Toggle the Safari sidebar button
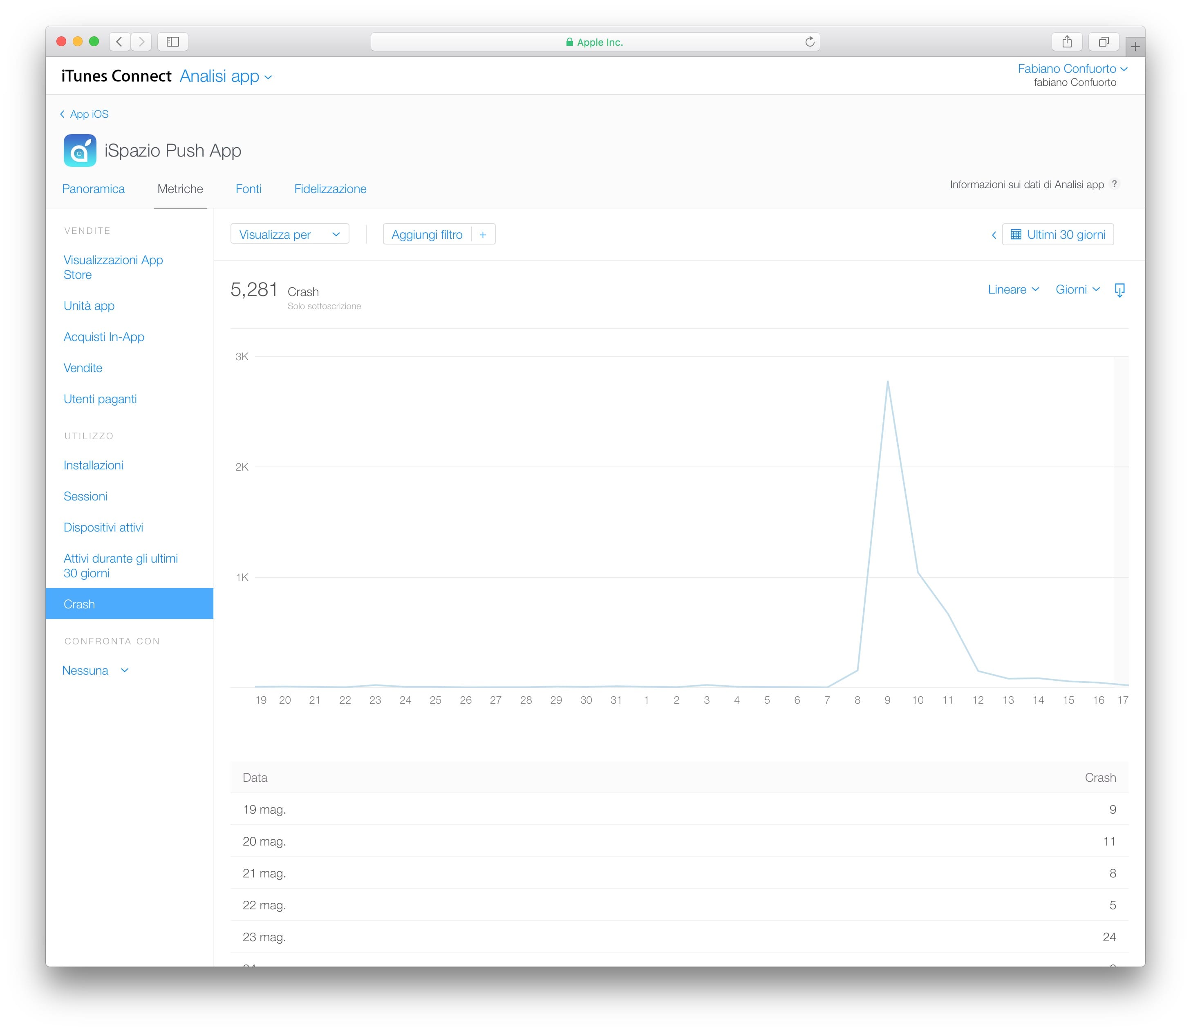Image resolution: width=1191 pixels, height=1032 pixels. (x=173, y=41)
